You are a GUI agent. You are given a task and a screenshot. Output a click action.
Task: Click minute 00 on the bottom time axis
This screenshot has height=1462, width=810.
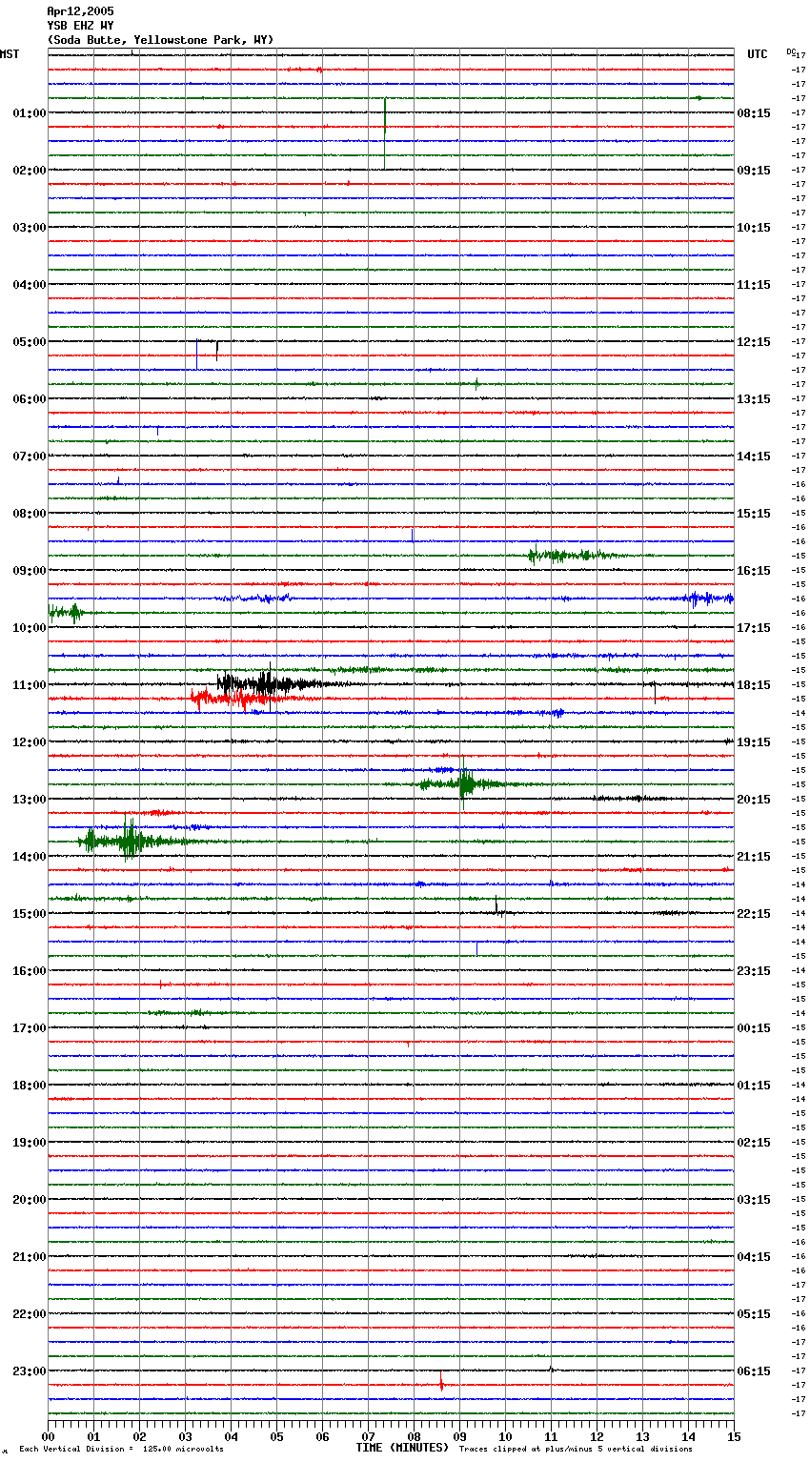(x=48, y=1436)
